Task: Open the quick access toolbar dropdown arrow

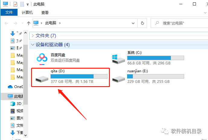Action: click(x=27, y=5)
